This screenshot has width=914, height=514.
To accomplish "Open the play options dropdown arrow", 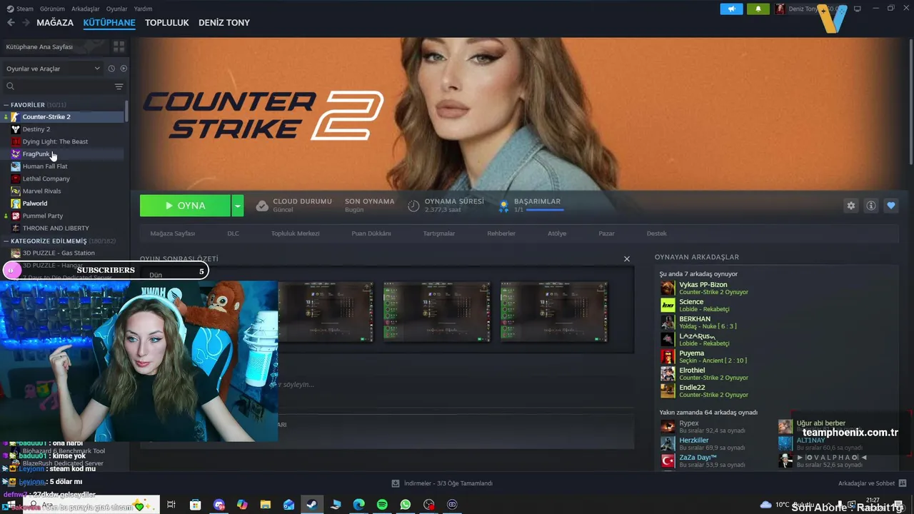I will click(237, 206).
